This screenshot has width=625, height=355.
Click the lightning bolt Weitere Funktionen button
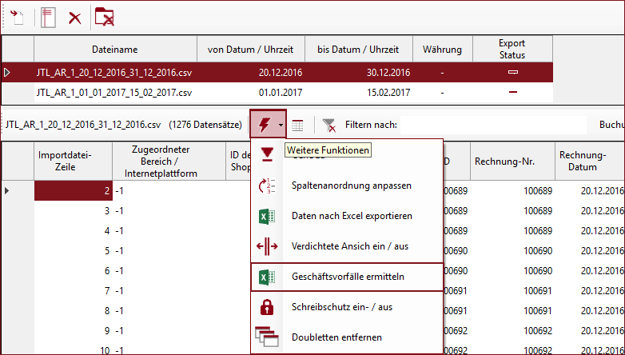coord(264,125)
